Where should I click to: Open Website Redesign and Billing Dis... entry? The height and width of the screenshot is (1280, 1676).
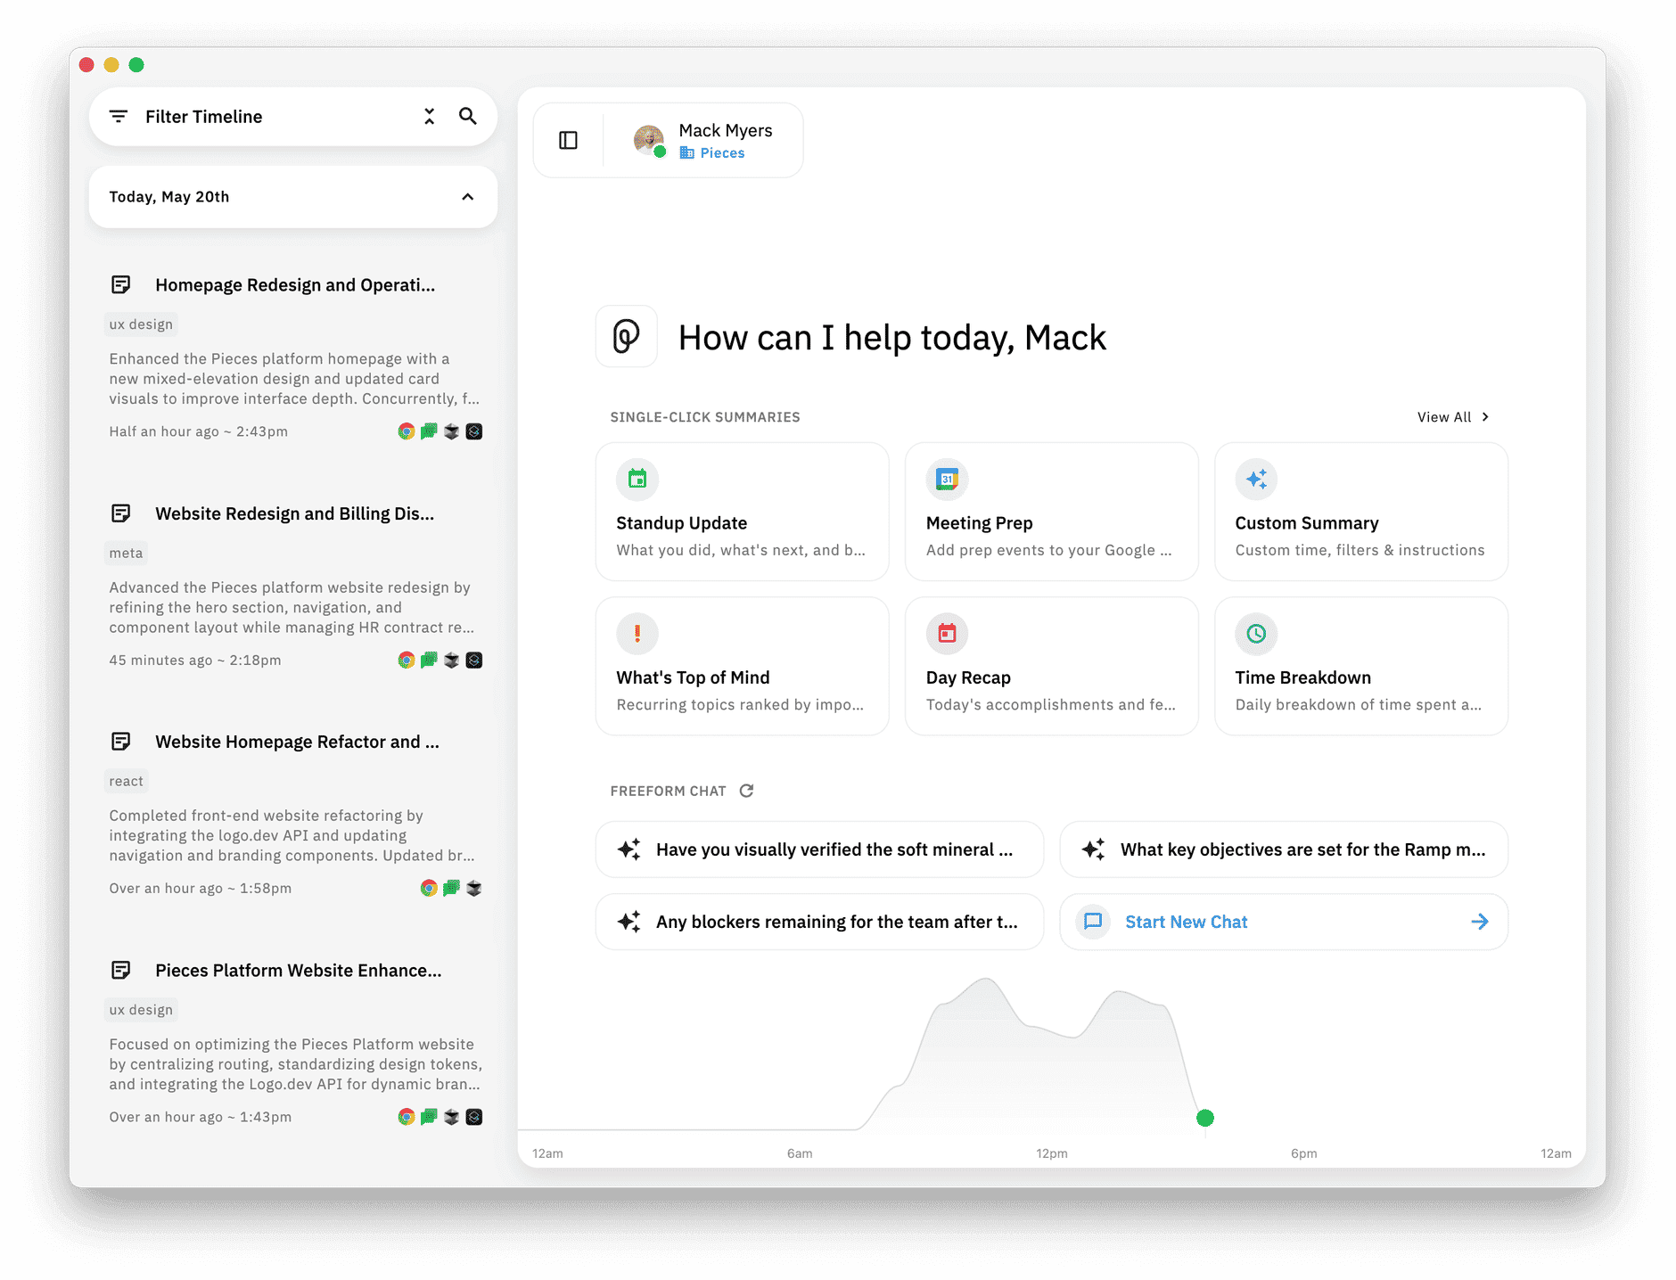294,514
